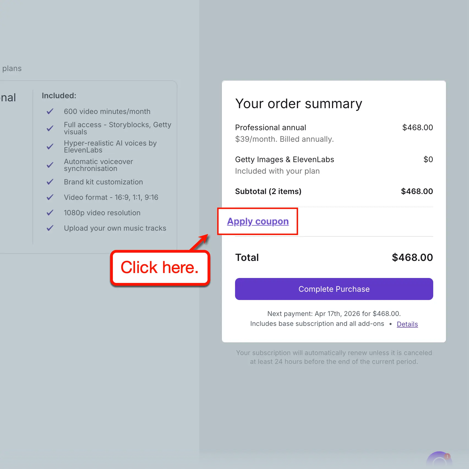Click the Details link under next payment
469x469 pixels.
click(407, 324)
